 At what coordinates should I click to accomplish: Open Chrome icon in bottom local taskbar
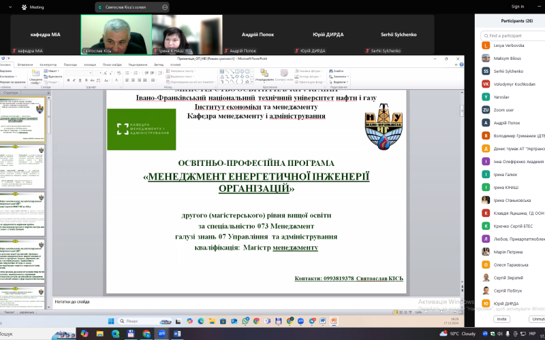pyautogui.click(x=146, y=334)
